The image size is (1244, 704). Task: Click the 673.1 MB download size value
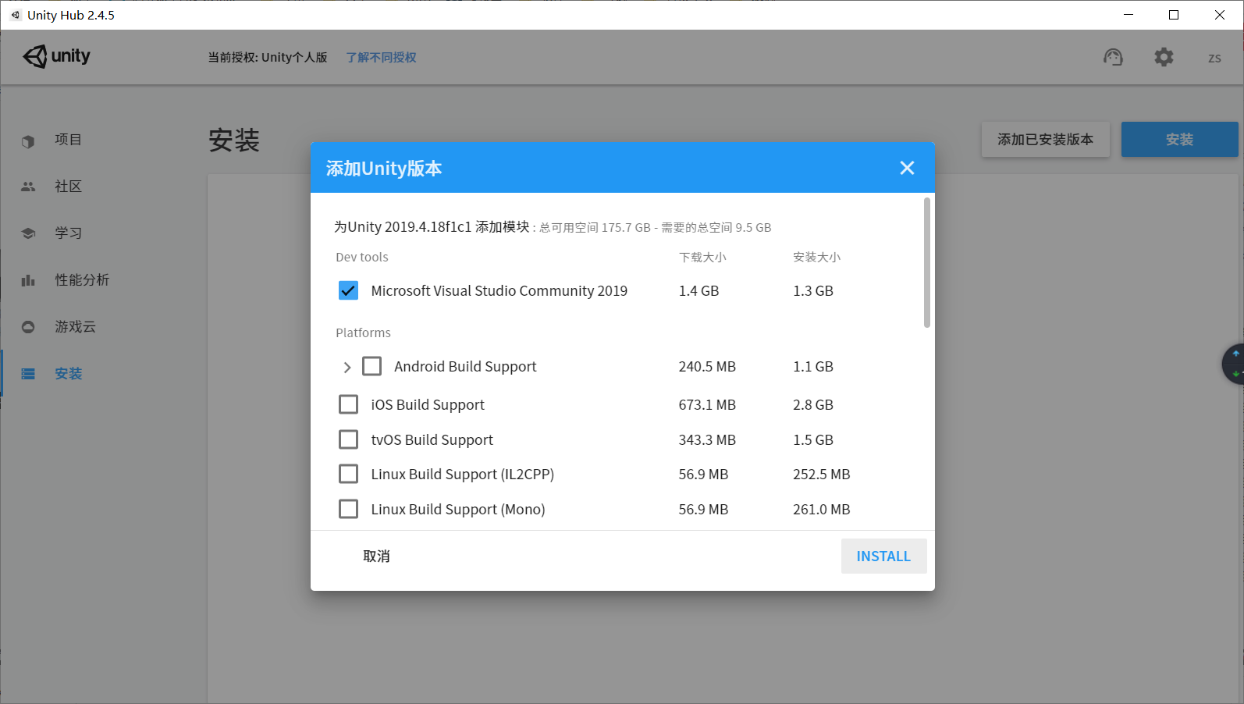point(707,404)
